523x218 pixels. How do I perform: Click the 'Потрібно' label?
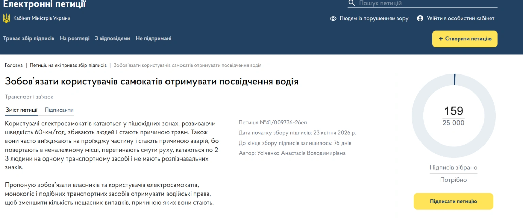[x=454, y=180]
